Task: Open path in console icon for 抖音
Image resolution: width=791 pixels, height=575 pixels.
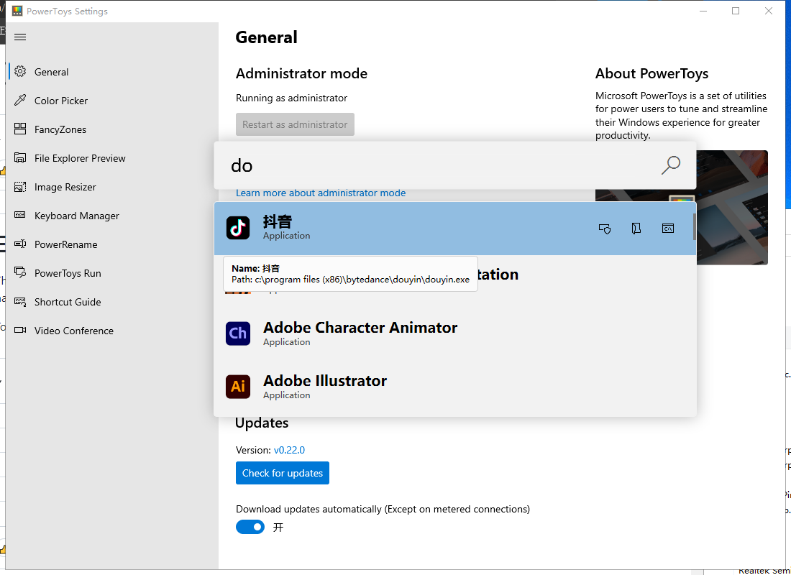Action: (668, 229)
